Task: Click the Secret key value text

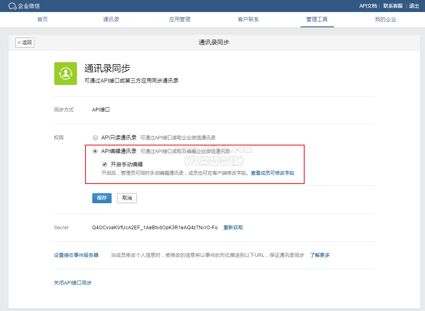Action: [155, 228]
